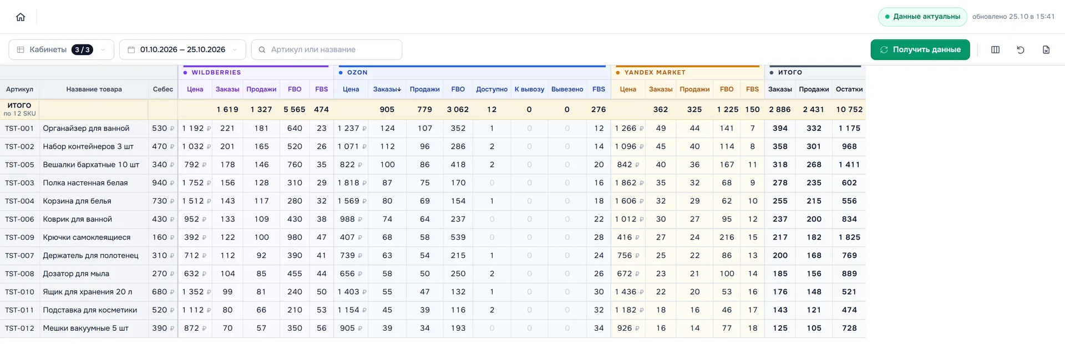
Task: Click the YANDEX MARKET group header
Action: [x=655, y=73]
